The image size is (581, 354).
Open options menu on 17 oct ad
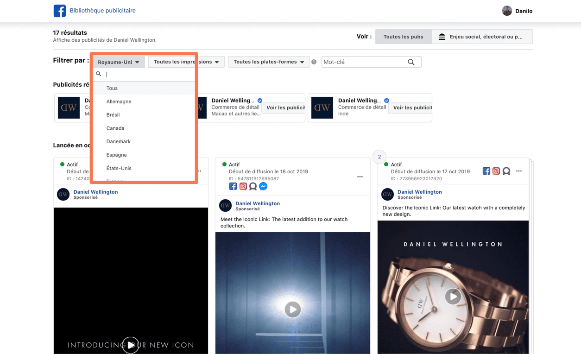coord(519,171)
